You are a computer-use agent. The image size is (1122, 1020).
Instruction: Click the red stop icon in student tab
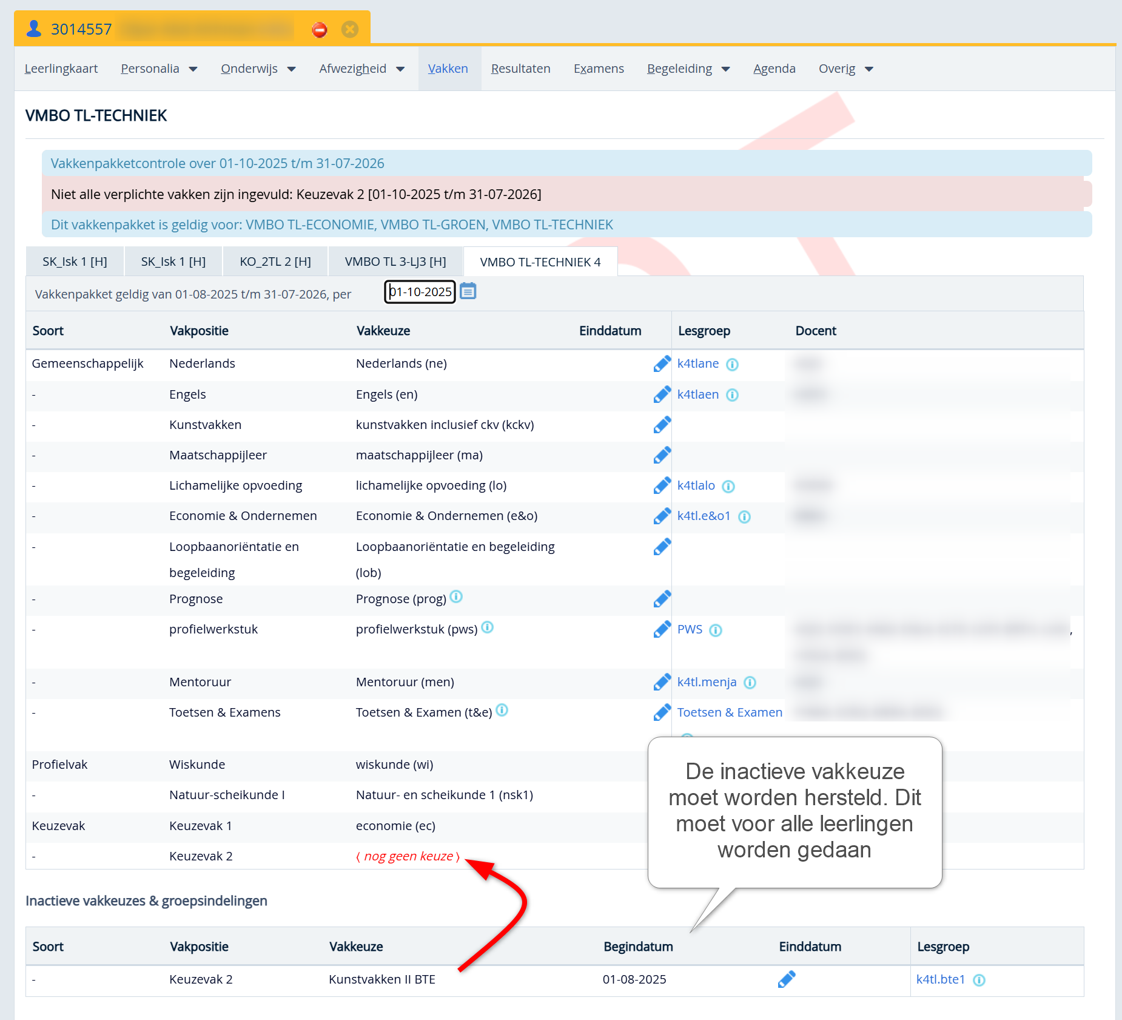(320, 29)
